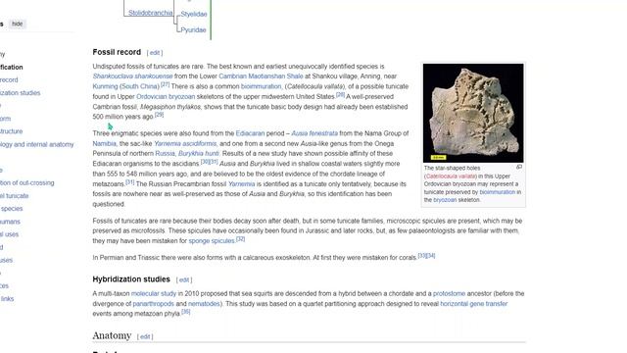Open the nematodes link
627x353 pixels.
click(x=204, y=304)
